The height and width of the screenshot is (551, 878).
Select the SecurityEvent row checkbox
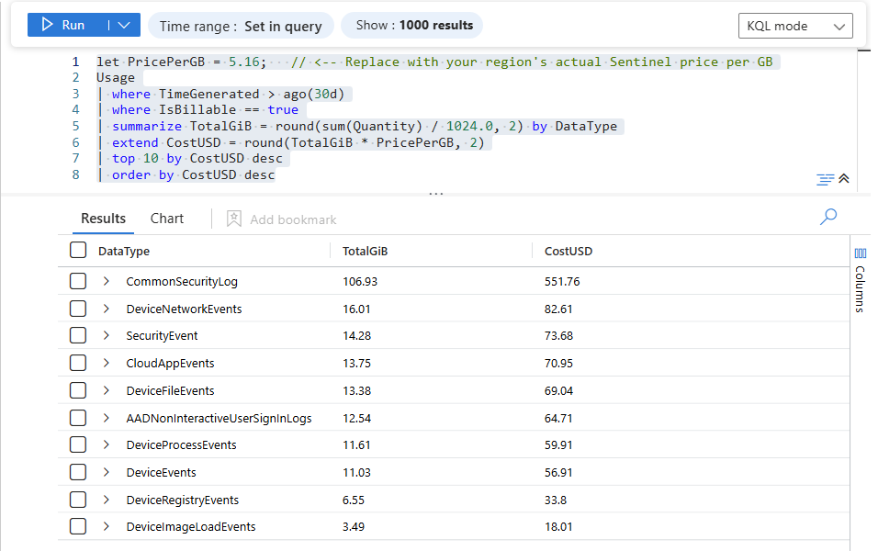[x=78, y=336]
